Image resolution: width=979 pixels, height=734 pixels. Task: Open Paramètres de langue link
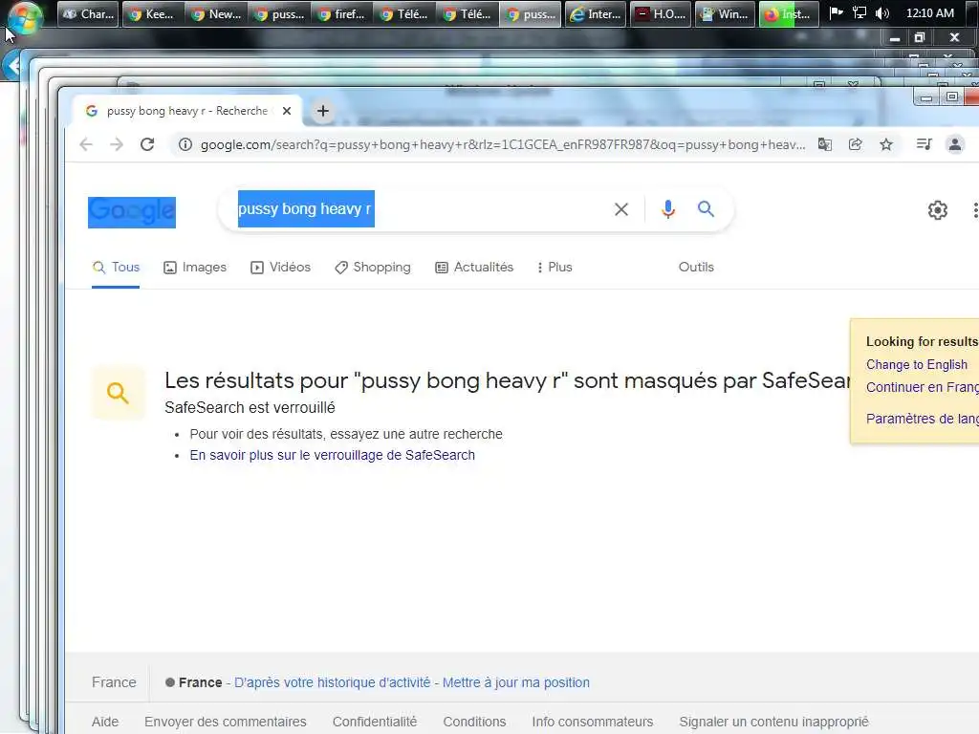pos(923,419)
